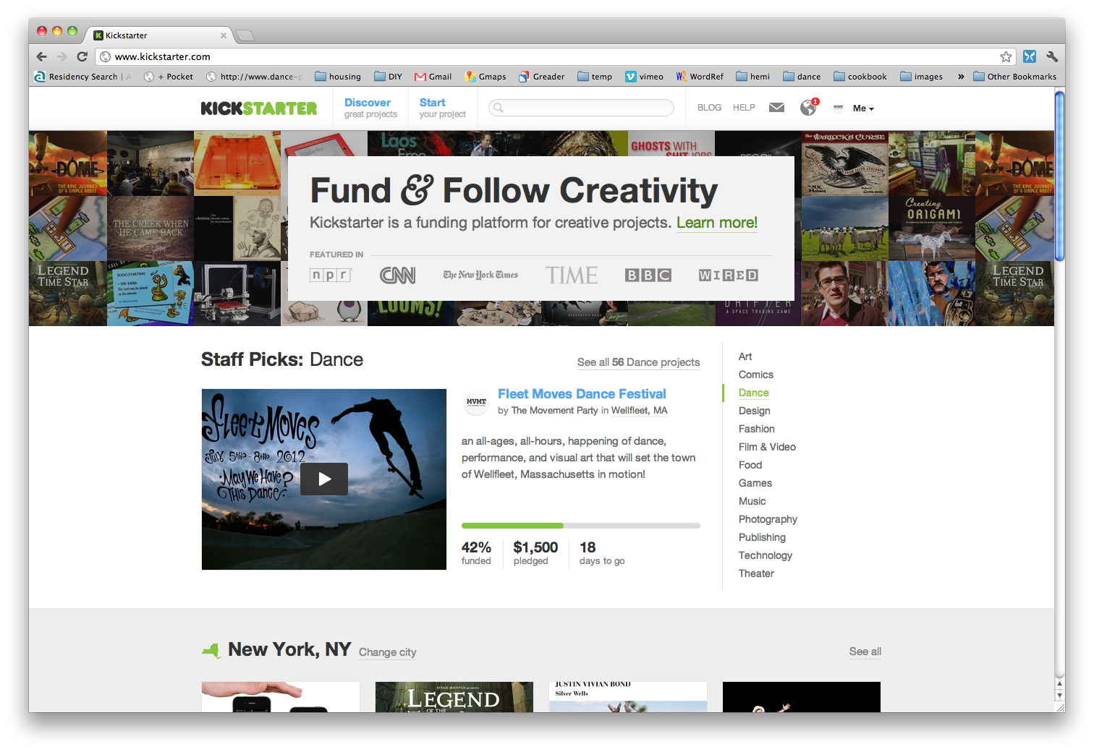Select Film & Video category
1094x752 pixels.
(x=767, y=447)
